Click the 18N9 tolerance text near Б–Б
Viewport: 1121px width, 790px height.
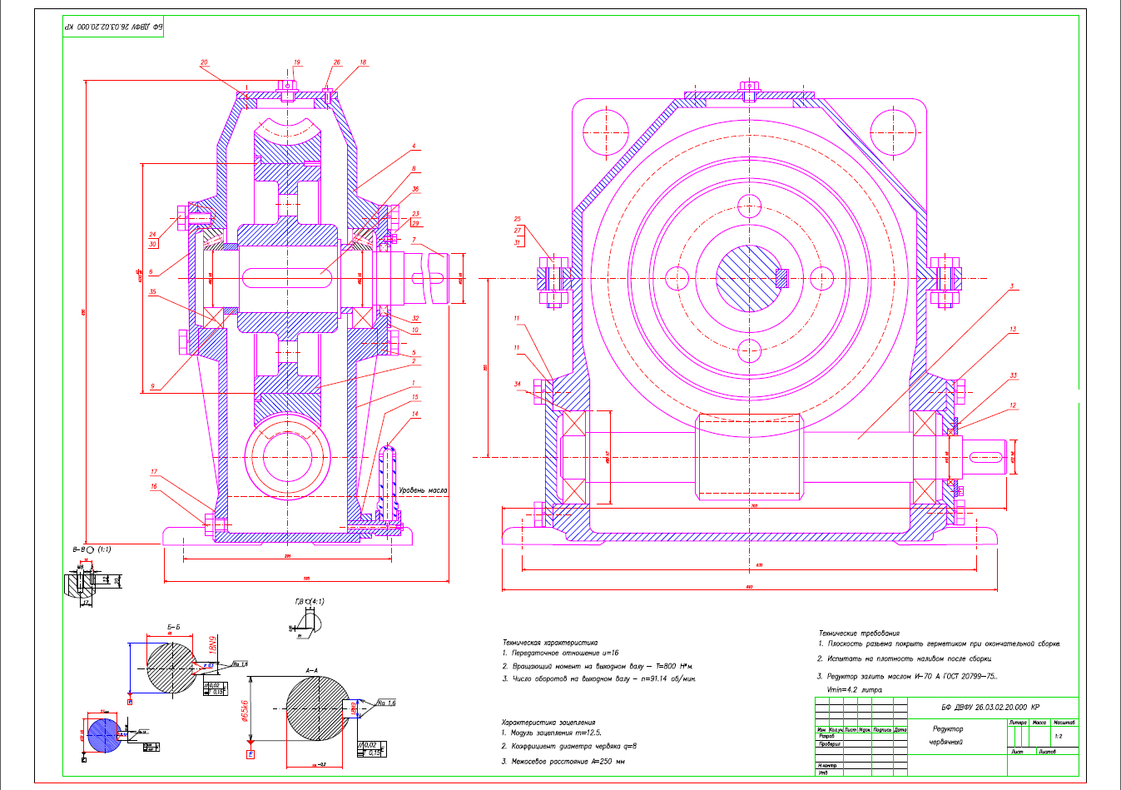211,643
